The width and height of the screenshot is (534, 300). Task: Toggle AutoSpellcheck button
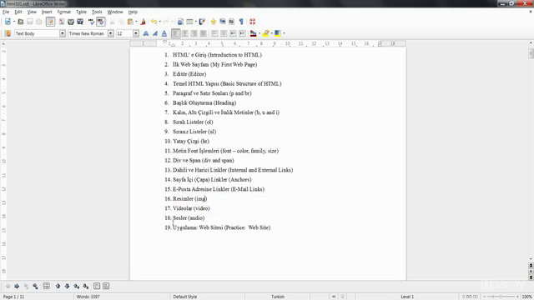101,22
